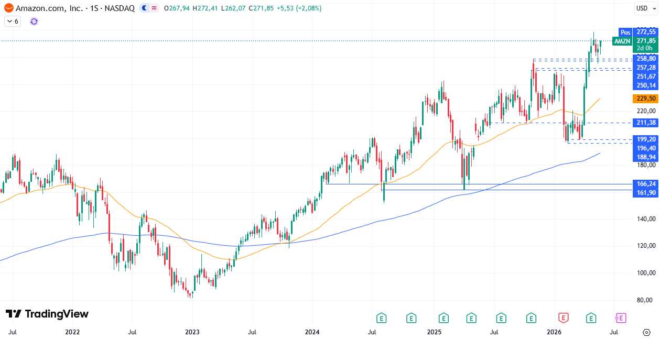Screen dimensions: 660x339
Task: Select the 251,67 price level label
Action: [x=646, y=76]
